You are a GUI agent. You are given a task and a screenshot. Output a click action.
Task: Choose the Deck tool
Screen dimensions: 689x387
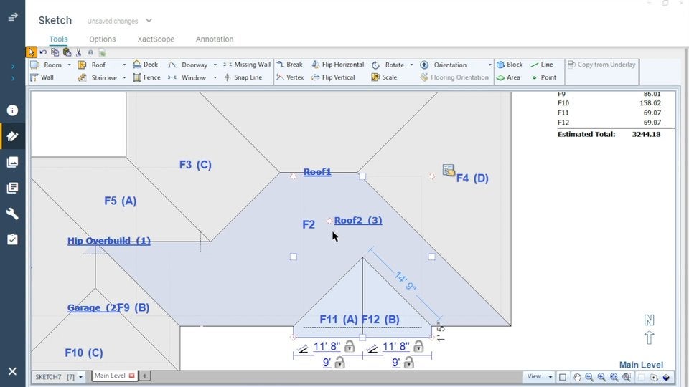[146, 64]
